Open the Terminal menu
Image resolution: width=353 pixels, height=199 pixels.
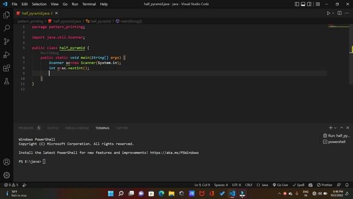89,4
